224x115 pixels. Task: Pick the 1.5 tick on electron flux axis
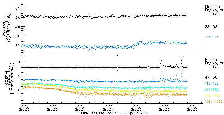coord(18,45)
